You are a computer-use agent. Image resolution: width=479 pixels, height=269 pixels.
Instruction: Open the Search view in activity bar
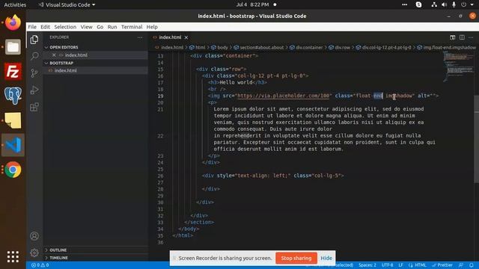click(x=34, y=56)
